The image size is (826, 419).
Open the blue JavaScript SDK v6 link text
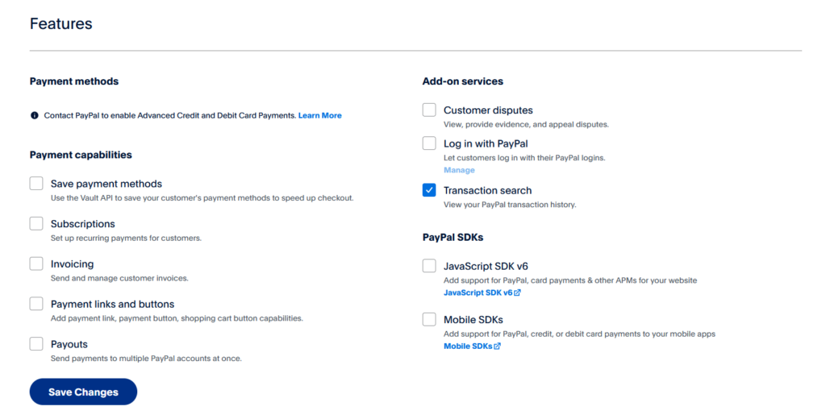click(x=478, y=292)
